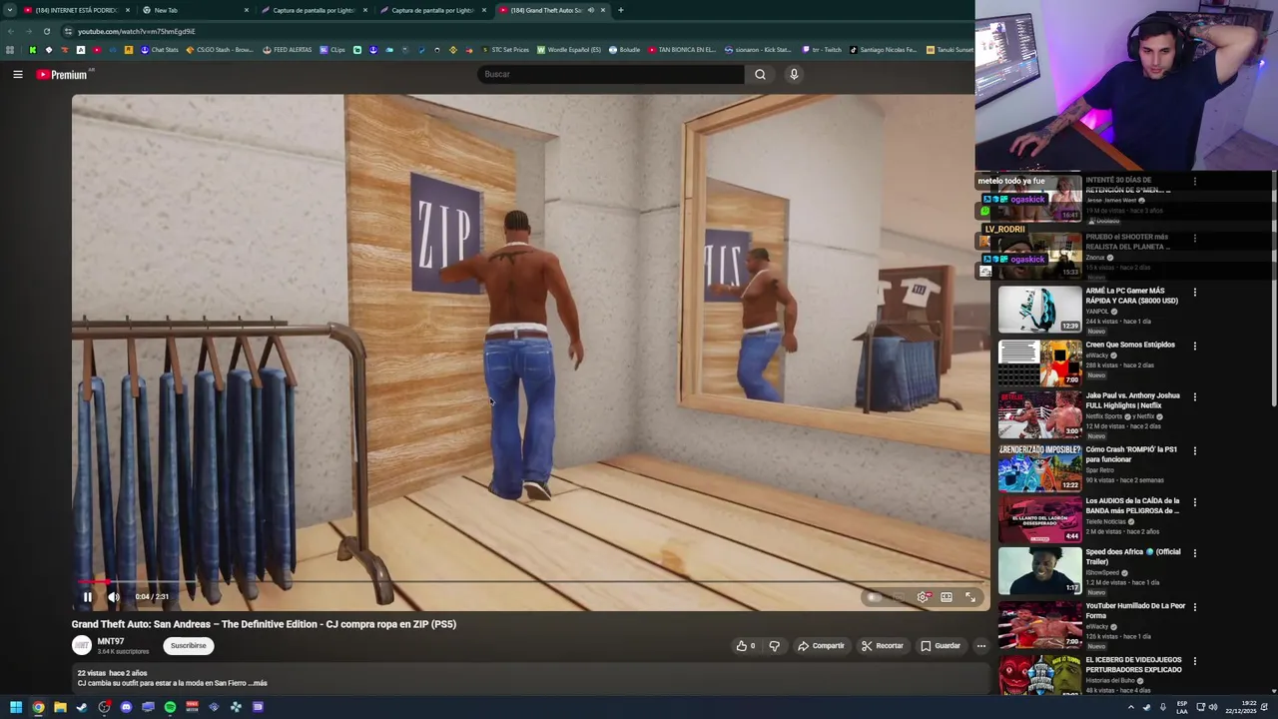Image resolution: width=1278 pixels, height=719 pixels.
Task: Open YouTube hamburger guide menu
Action: (x=18, y=74)
